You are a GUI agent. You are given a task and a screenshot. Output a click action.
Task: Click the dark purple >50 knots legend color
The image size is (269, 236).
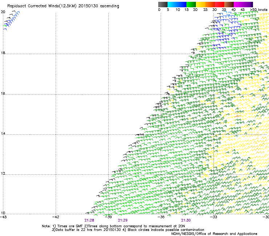point(252,4)
